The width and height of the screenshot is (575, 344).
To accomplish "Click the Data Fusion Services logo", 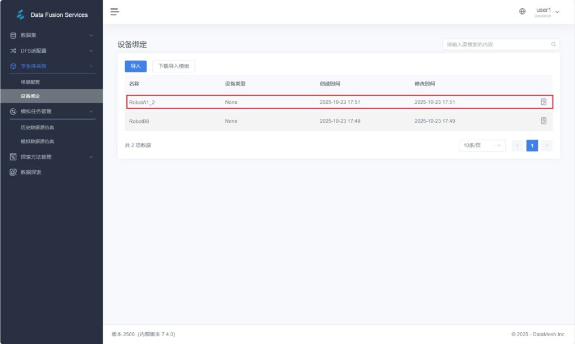I will 21,15.
